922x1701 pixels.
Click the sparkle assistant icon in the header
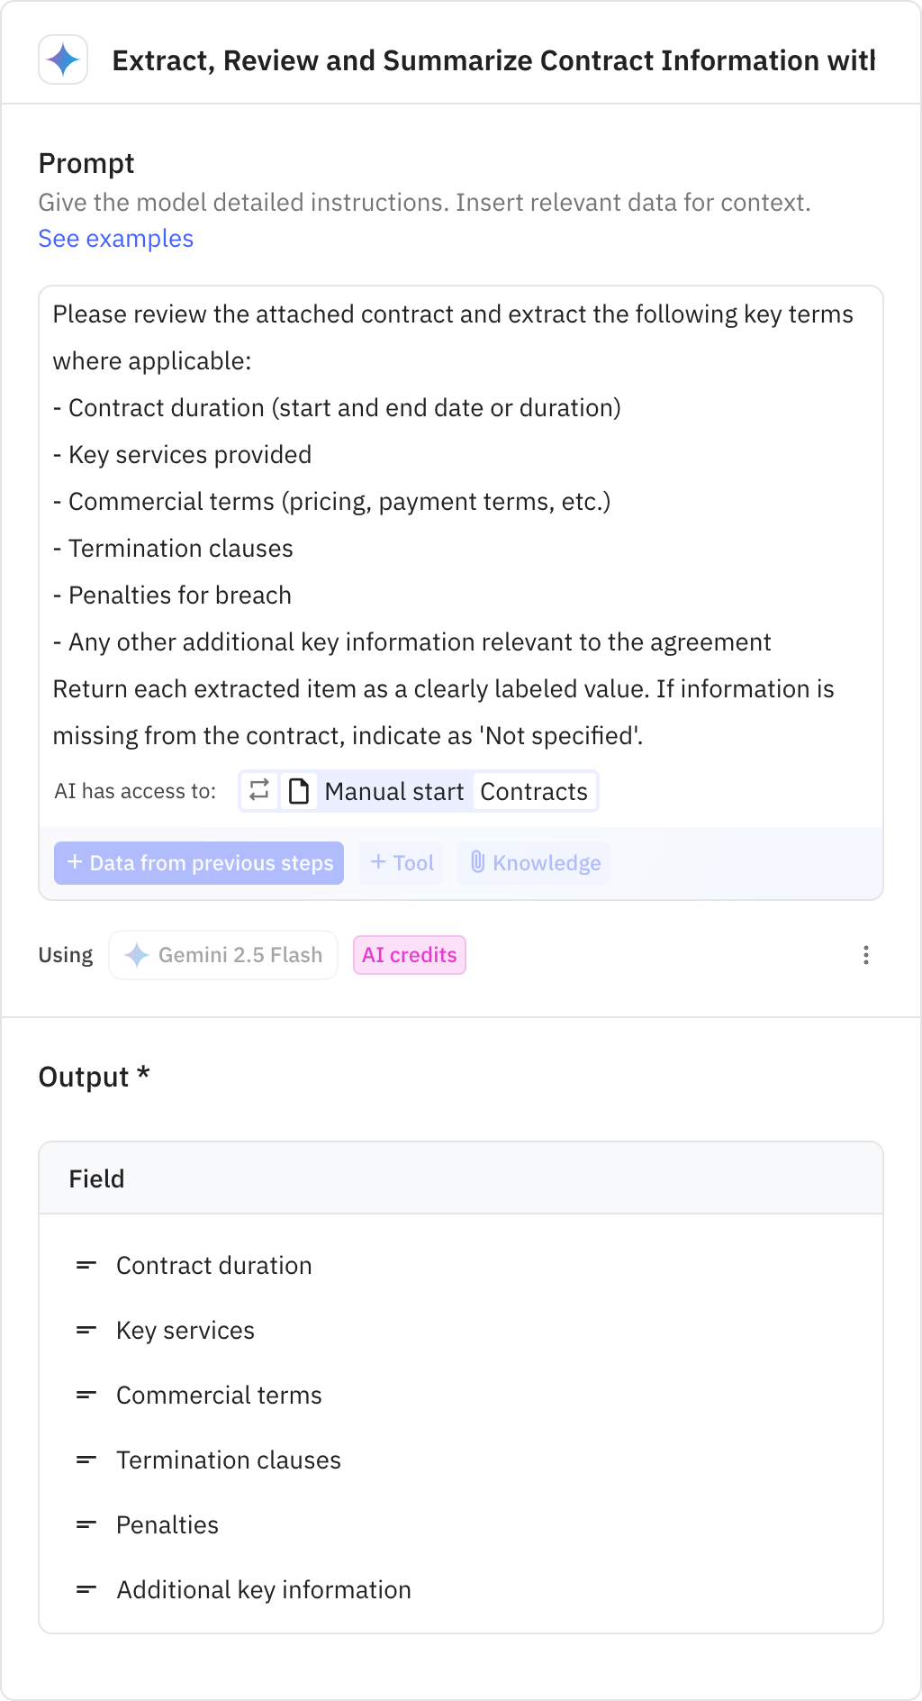62,61
